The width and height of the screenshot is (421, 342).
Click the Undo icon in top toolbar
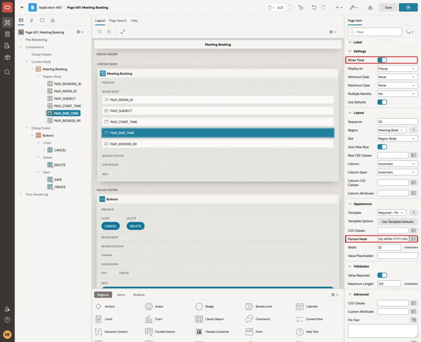click(314, 7)
